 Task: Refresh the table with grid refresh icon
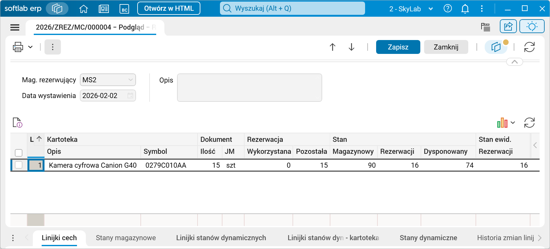point(529,123)
